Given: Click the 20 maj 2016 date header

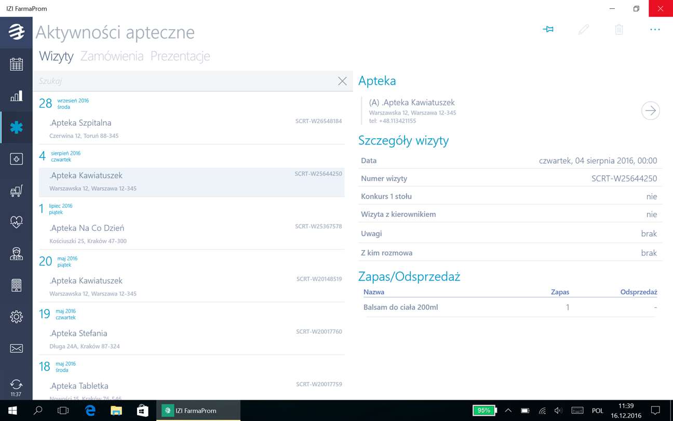Looking at the screenshot, I should click(x=58, y=261).
